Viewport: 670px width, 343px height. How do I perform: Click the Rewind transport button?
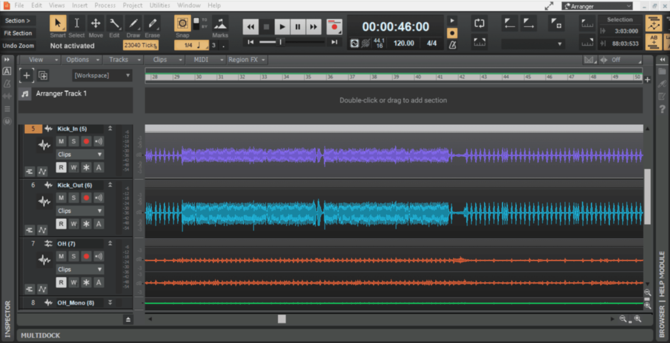(x=251, y=27)
